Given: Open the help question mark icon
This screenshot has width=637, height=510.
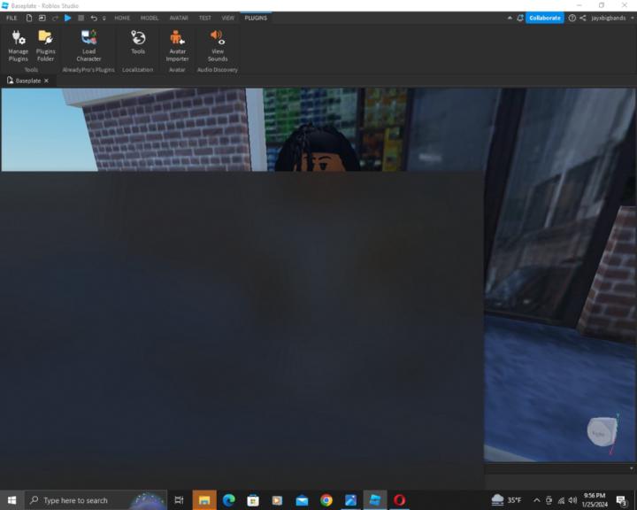Looking at the screenshot, I should 572,18.
